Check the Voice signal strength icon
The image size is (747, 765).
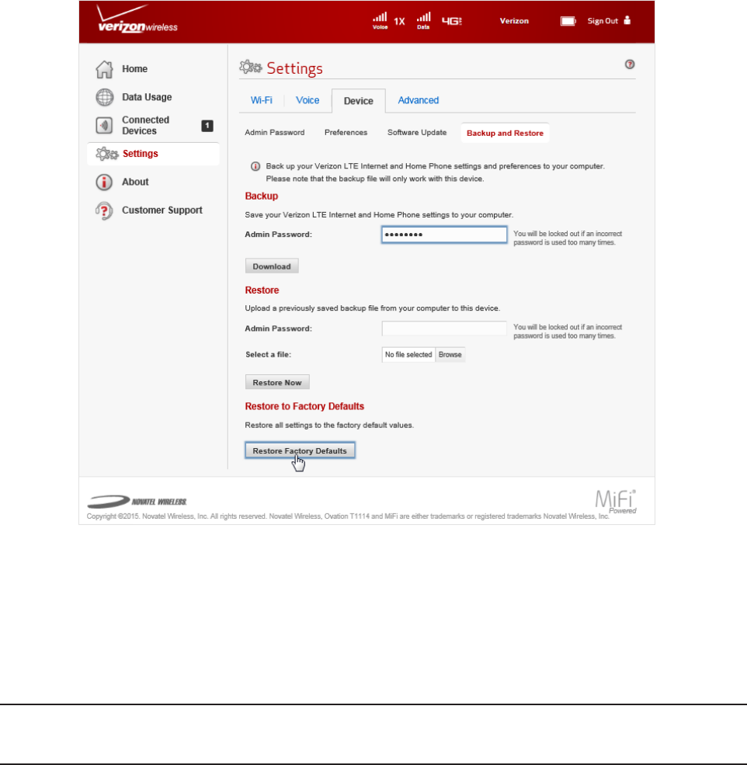[x=380, y=20]
